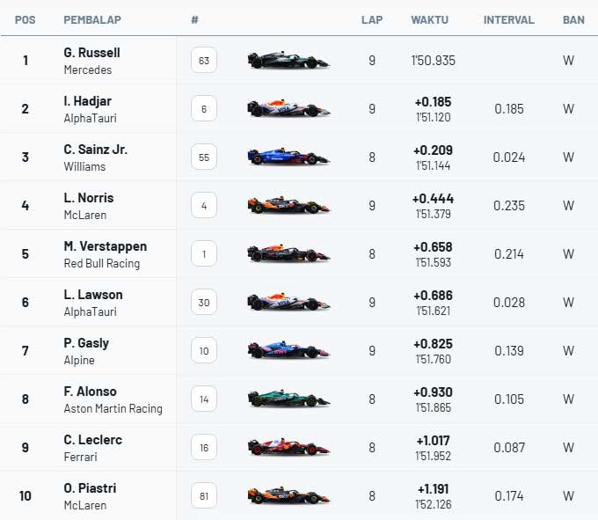Click Hadjar's AlphaTauri car image
Image resolution: width=598 pixels, height=520 pixels.
(x=288, y=109)
